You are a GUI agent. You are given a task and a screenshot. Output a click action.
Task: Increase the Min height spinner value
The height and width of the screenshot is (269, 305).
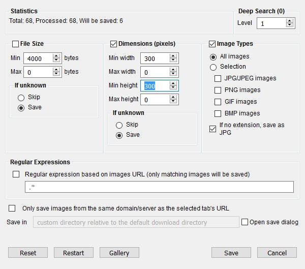point(174,83)
